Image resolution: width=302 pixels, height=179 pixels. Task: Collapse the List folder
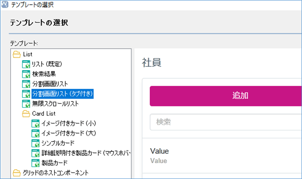pos(16,54)
